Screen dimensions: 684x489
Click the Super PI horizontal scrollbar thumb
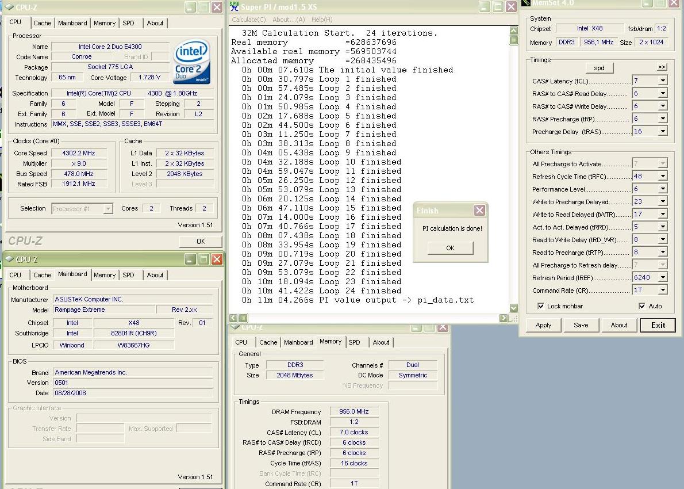[x=243, y=318]
